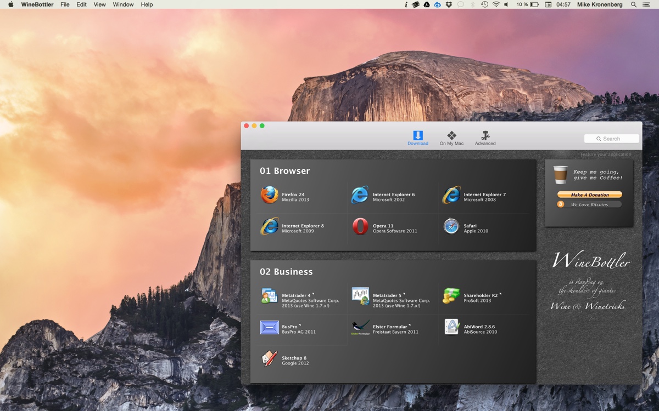
Task: Click the AbiWord 2.8.6 icon
Action: click(x=451, y=327)
